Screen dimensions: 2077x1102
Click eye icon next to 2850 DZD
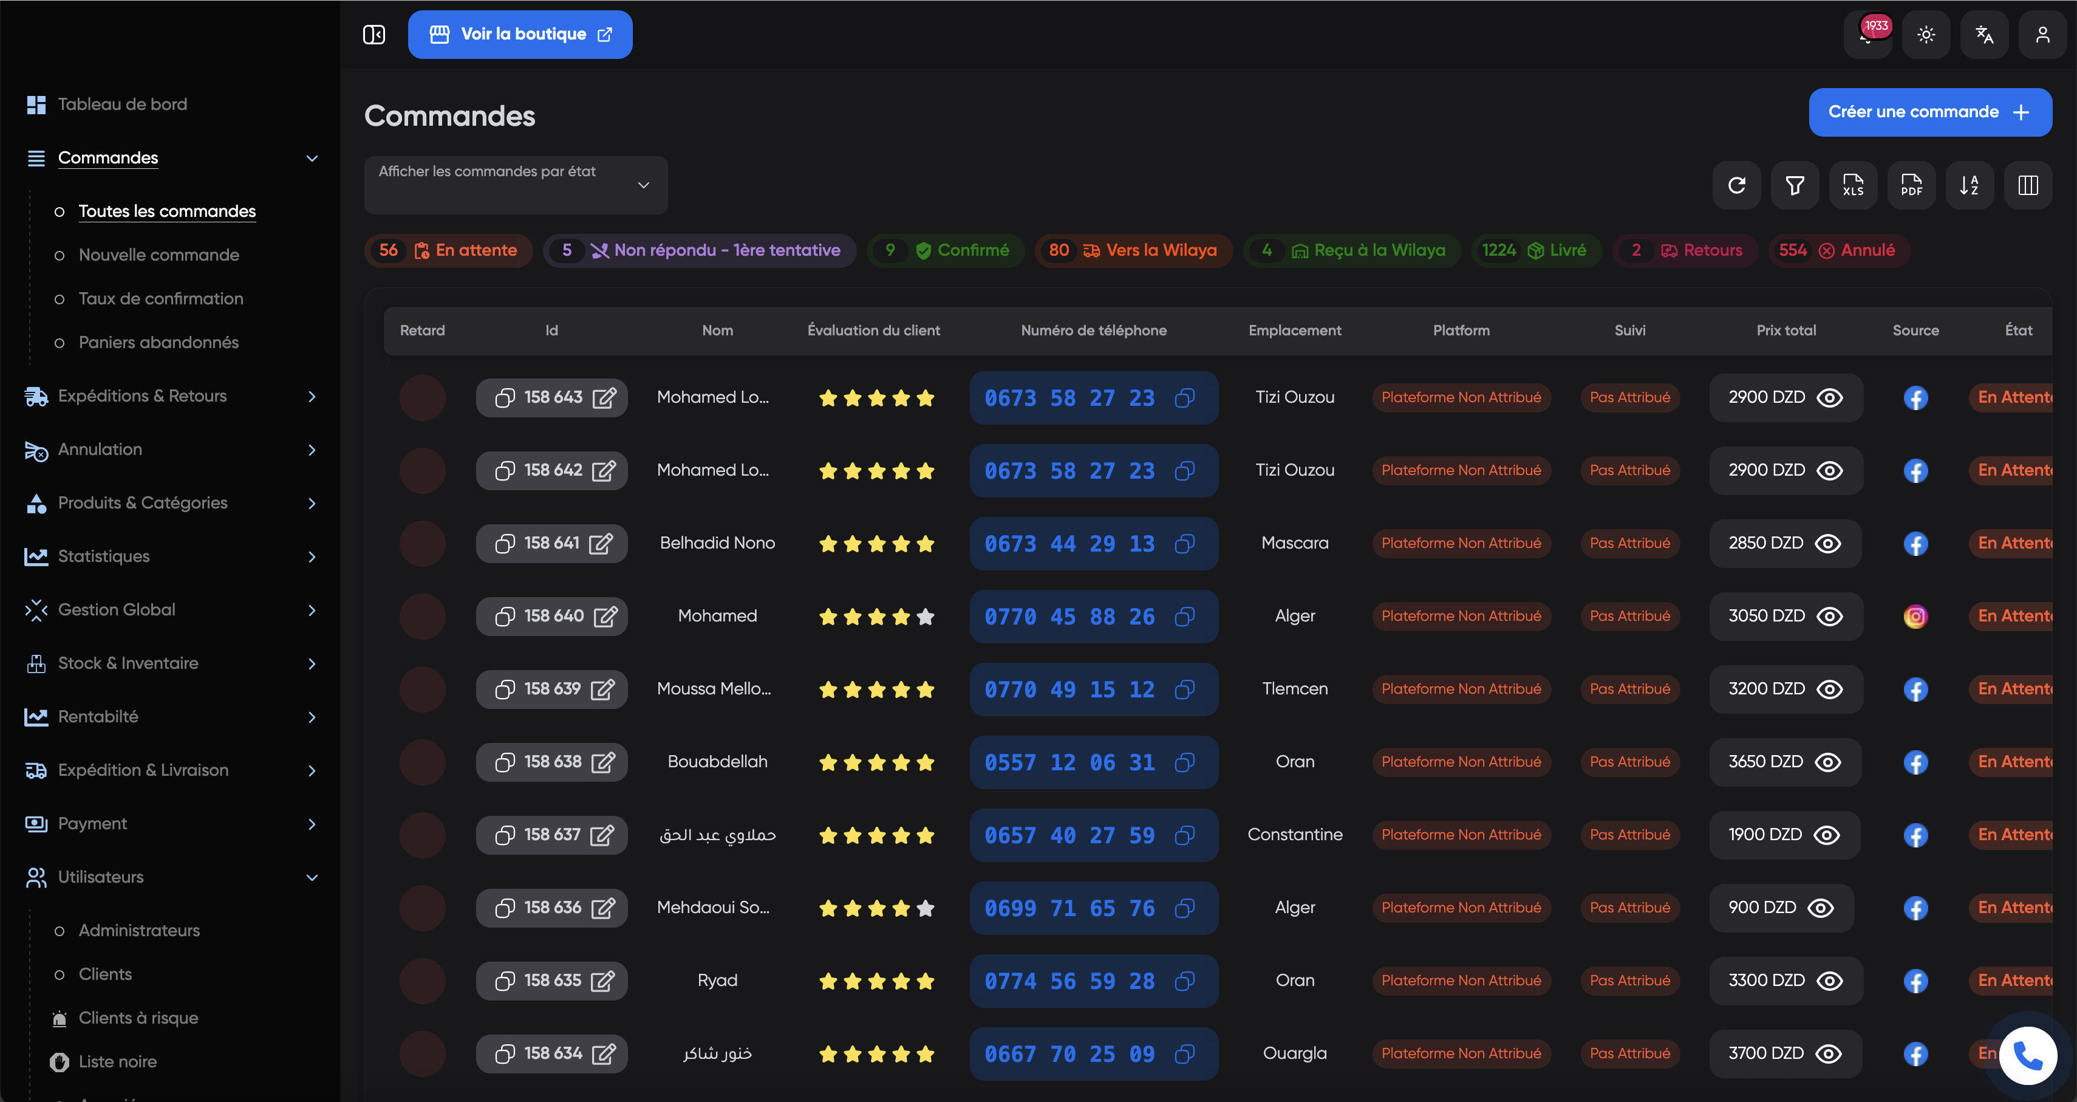[1828, 544]
